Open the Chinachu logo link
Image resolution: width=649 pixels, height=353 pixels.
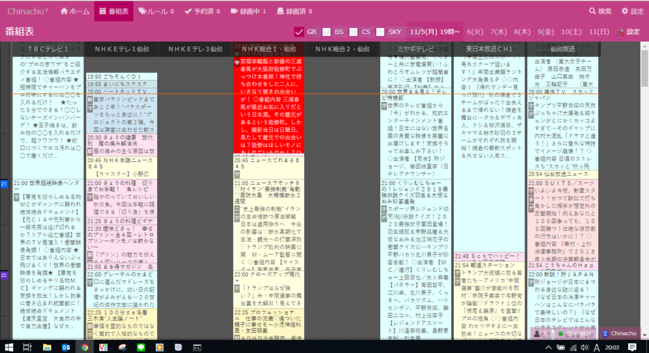pyautogui.click(x=27, y=11)
